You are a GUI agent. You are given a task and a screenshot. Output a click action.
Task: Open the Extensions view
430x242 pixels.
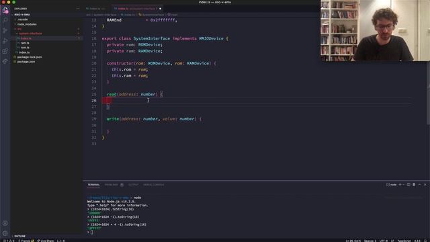5,51
